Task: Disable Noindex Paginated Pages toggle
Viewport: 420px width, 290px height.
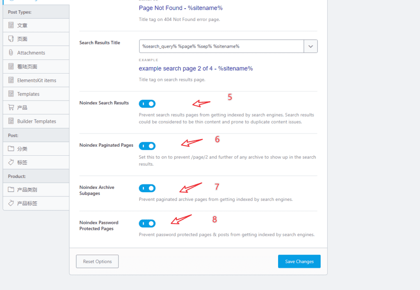Action: [147, 146]
